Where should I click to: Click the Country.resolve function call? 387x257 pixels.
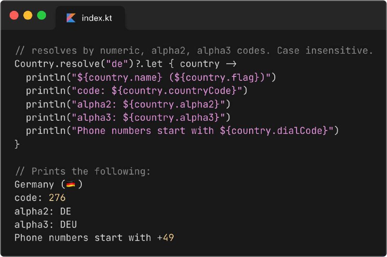[x=57, y=64]
